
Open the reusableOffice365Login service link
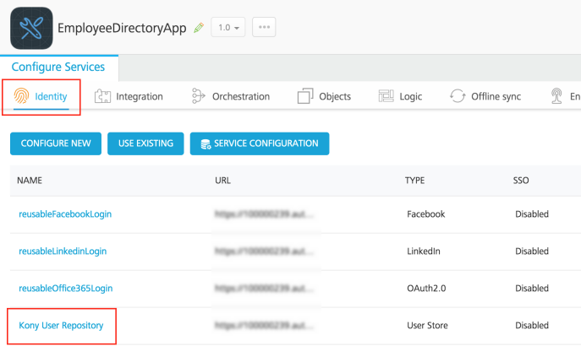66,288
